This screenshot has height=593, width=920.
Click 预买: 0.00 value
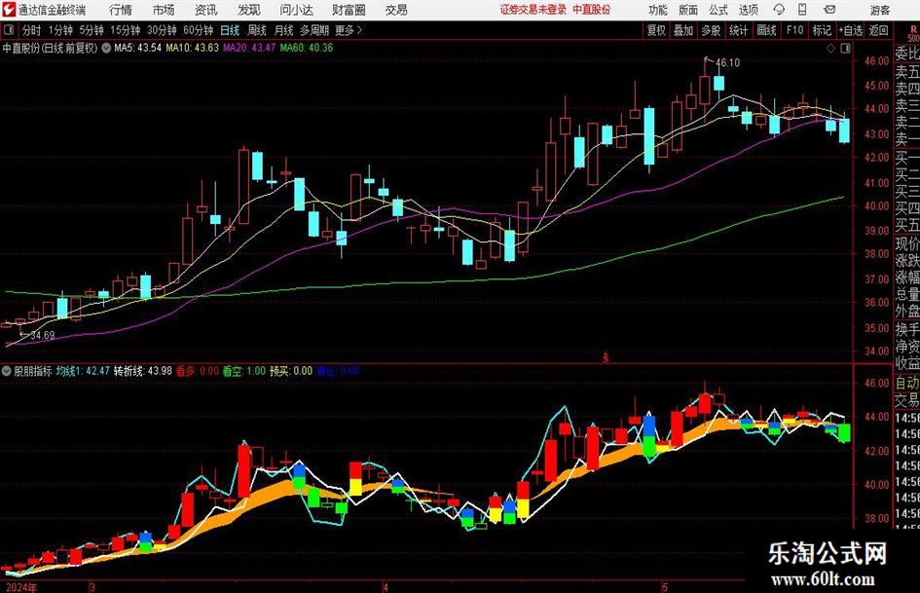point(291,371)
